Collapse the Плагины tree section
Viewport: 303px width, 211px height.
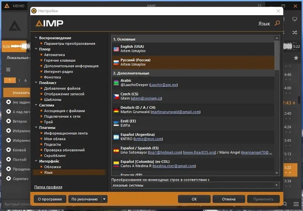36,127
